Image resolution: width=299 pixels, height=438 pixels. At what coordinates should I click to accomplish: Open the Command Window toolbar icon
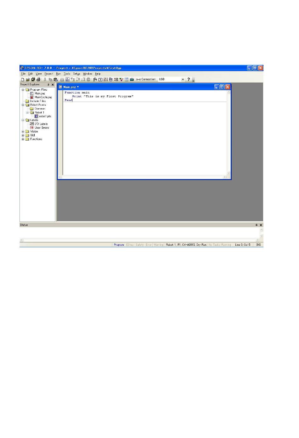point(100,80)
